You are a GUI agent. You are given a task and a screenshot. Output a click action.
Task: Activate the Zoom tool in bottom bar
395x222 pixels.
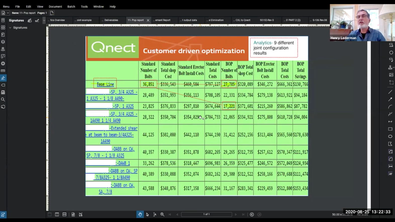pyautogui.click(x=162, y=214)
